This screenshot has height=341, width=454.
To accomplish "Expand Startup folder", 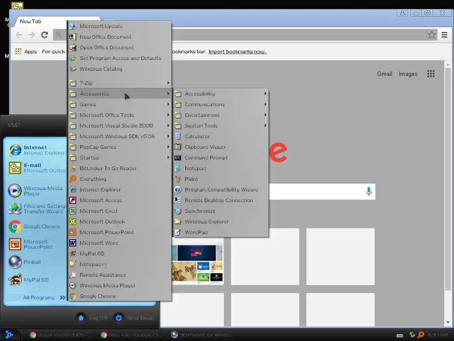I will tap(120, 158).
